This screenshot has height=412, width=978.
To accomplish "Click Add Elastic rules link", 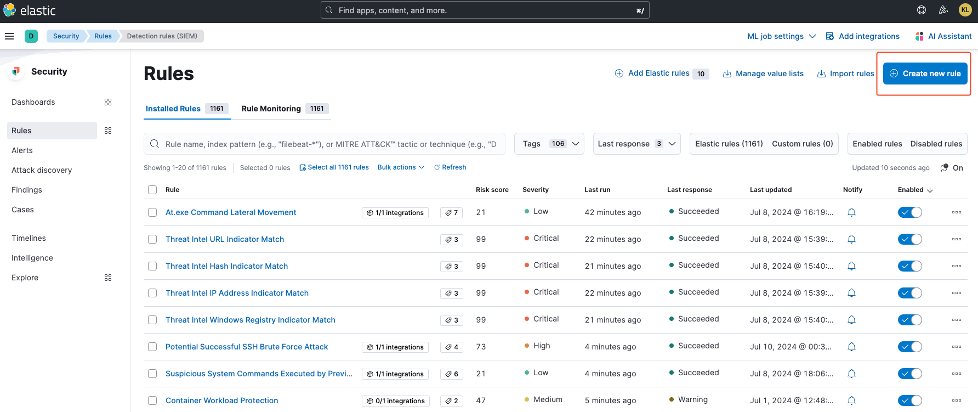I will click(662, 74).
